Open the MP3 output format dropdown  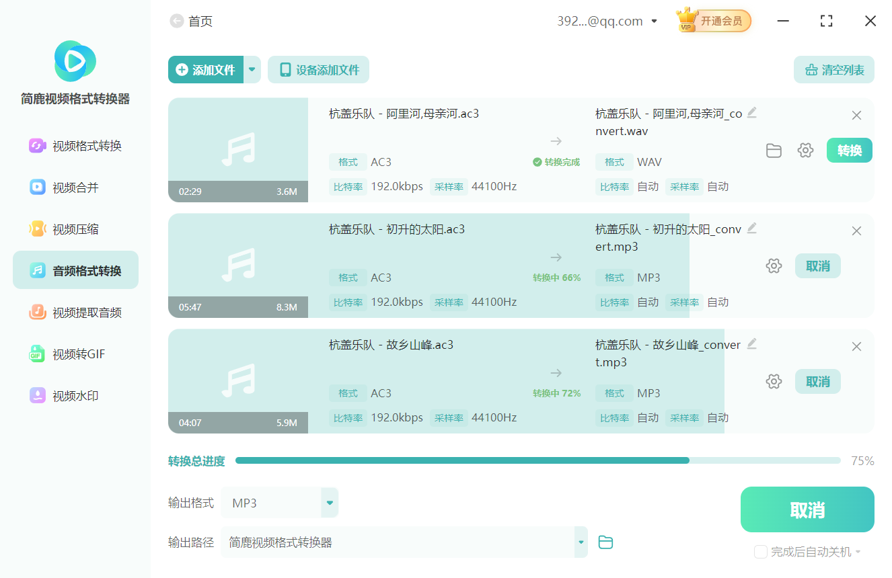pyautogui.click(x=329, y=502)
